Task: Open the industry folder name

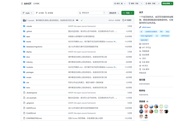Action: pyautogui.click(x=29, y=62)
